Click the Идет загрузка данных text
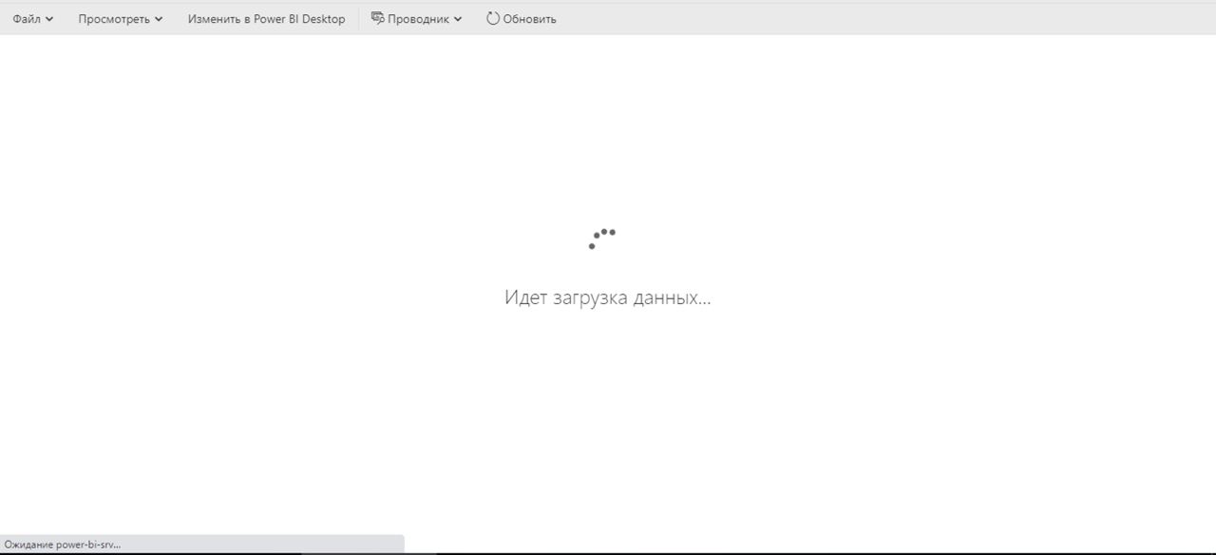 (608, 297)
